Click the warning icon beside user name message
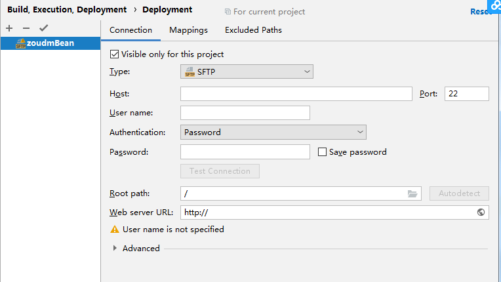501x282 pixels. [115, 230]
